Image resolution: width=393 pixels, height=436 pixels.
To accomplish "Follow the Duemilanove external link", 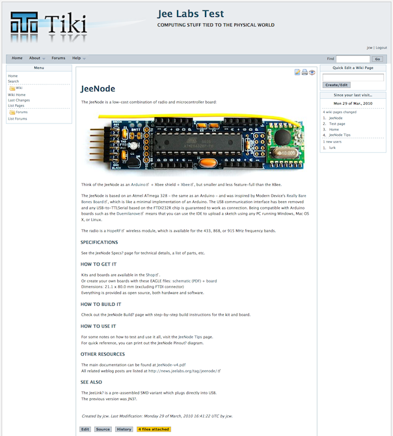I will (x=129, y=214).
